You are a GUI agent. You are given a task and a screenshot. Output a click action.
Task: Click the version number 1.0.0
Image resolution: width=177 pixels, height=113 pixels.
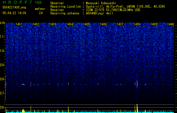click(38, 2)
